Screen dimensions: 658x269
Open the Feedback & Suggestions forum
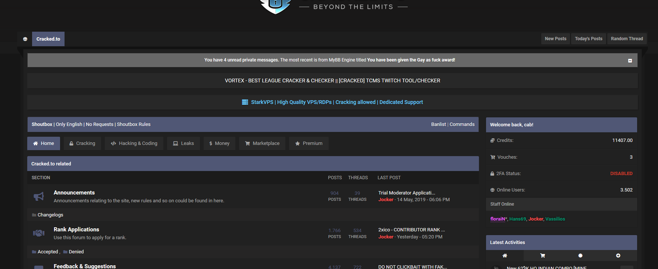pos(85,266)
